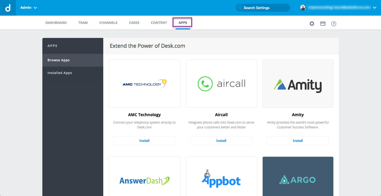Open the billing card icon
The height and width of the screenshot is (196, 381).
323,24
